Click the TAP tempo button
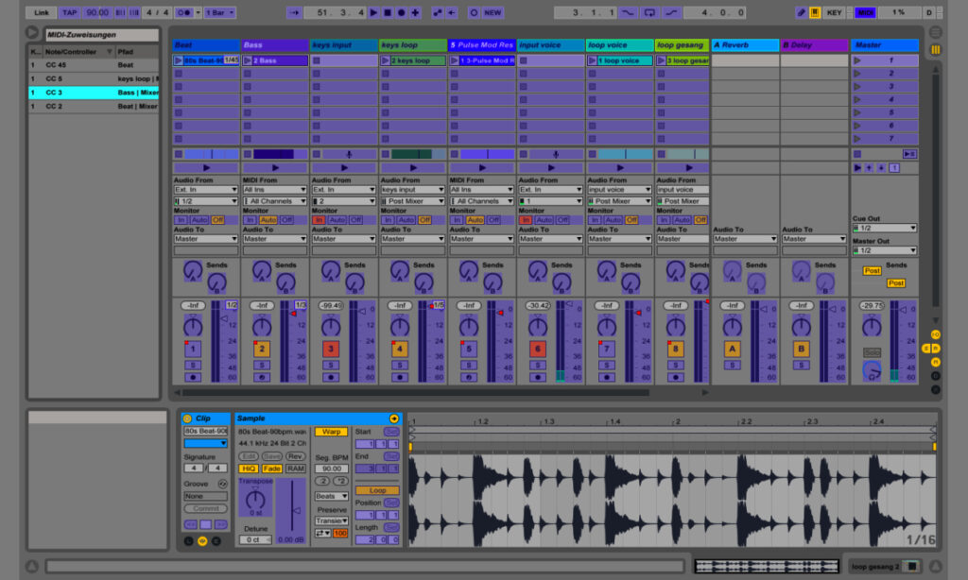The width and height of the screenshot is (968, 580). [70, 12]
